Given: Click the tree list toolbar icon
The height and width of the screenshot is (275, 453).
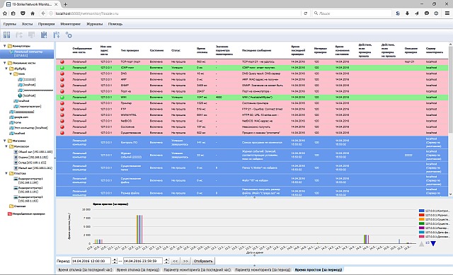Looking at the screenshot, I should [x=57, y=35].
